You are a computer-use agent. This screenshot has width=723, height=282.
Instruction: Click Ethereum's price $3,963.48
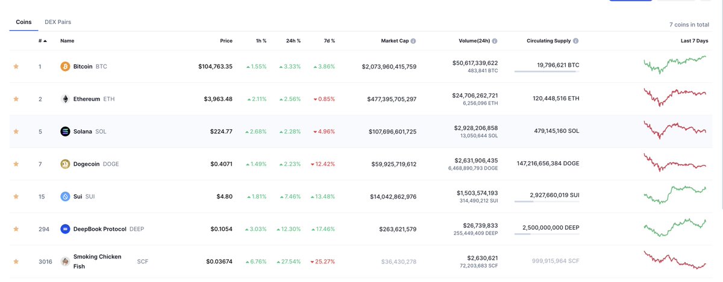tap(218, 99)
